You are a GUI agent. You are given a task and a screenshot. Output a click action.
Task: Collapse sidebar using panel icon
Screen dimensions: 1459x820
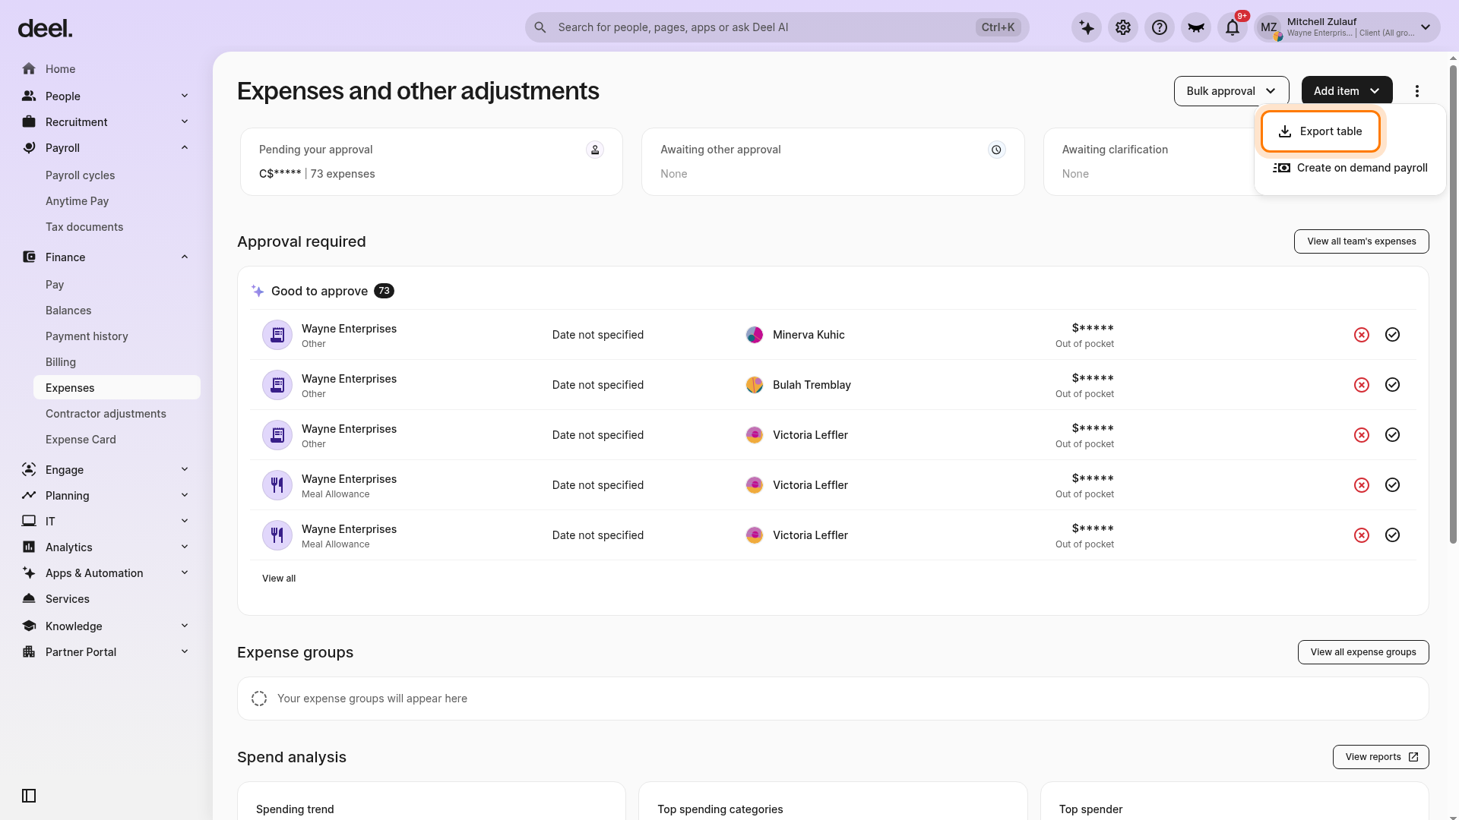(29, 796)
